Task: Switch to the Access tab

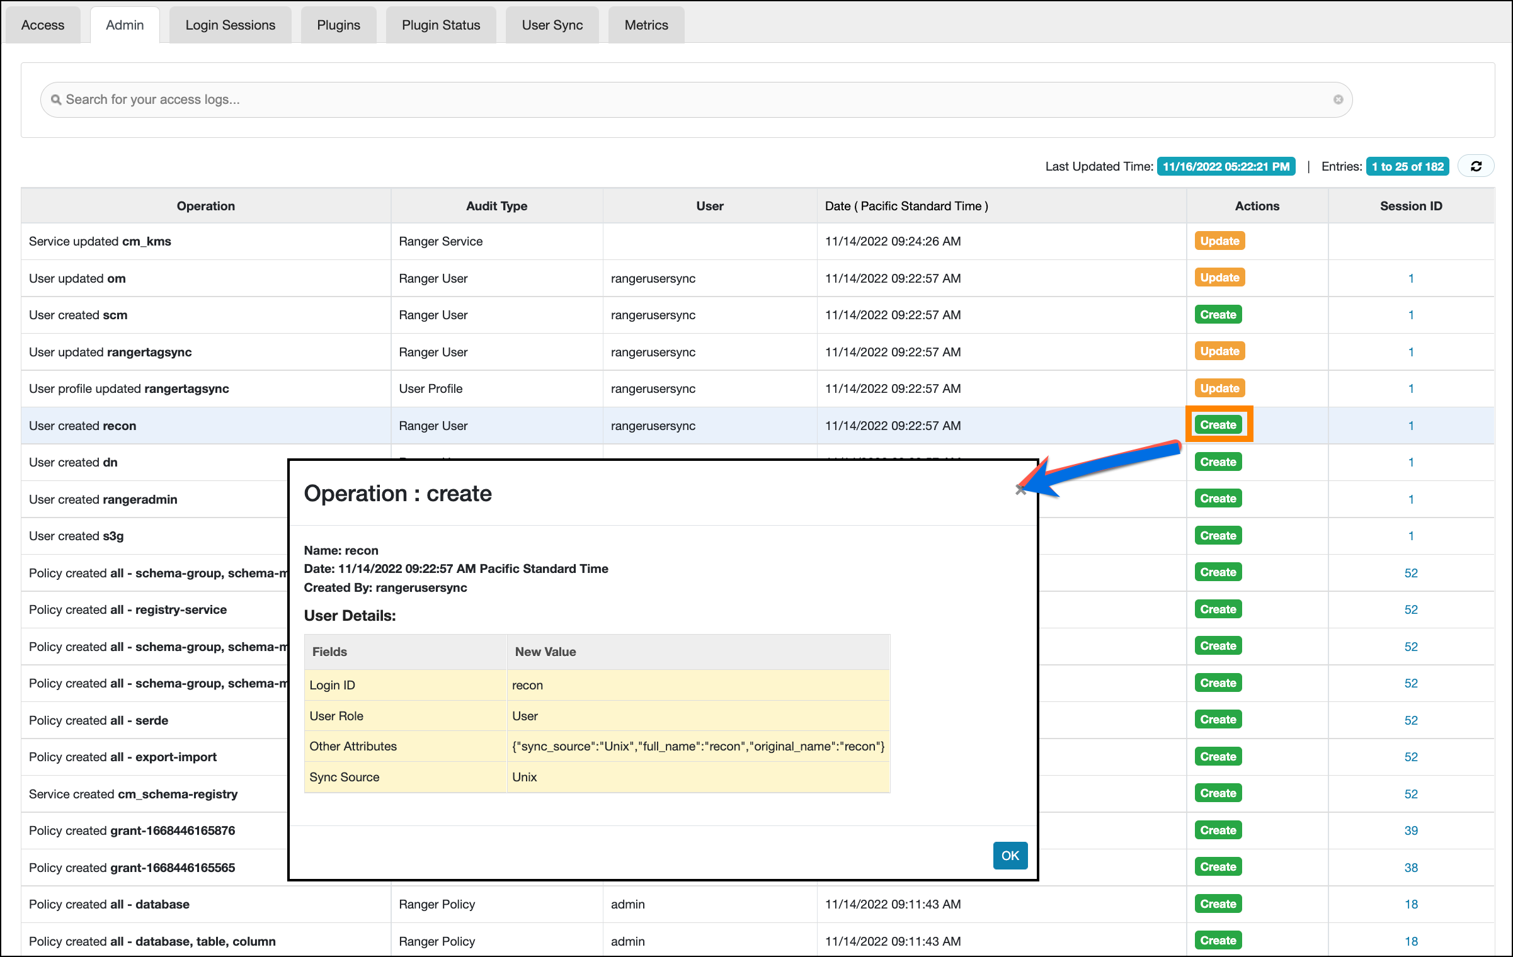Action: coord(42,25)
